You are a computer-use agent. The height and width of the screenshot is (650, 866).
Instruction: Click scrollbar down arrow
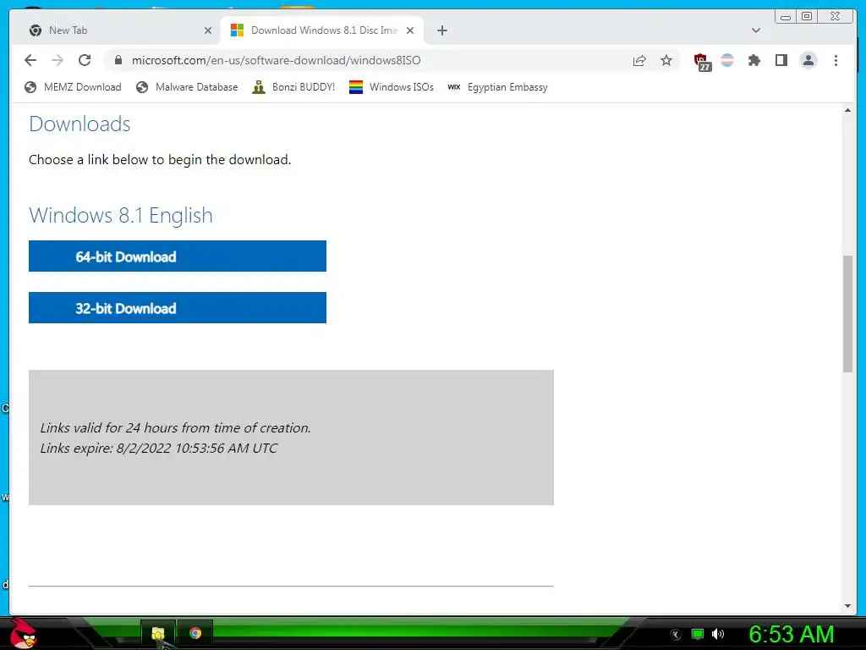click(847, 606)
